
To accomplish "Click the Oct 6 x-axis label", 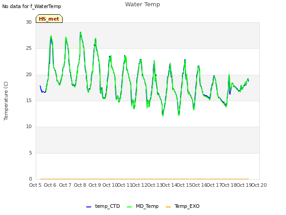I will [x=50, y=185].
